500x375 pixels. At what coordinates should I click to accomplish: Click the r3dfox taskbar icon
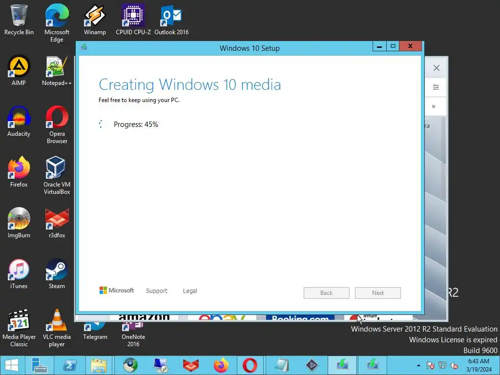coord(191,365)
